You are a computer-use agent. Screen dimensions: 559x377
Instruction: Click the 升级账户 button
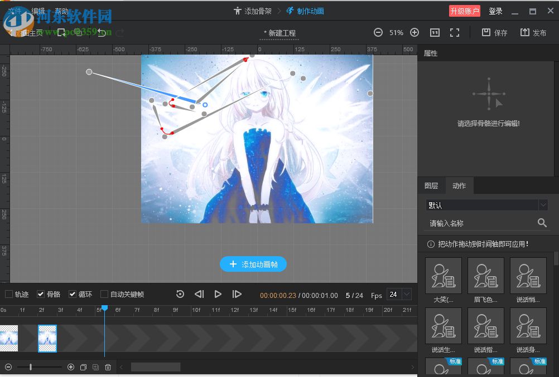click(x=464, y=11)
